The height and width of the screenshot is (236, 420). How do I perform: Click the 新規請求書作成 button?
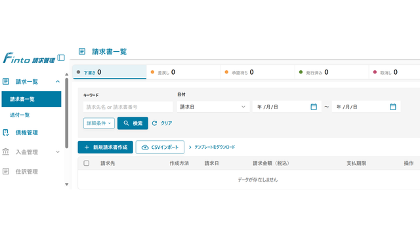point(105,147)
